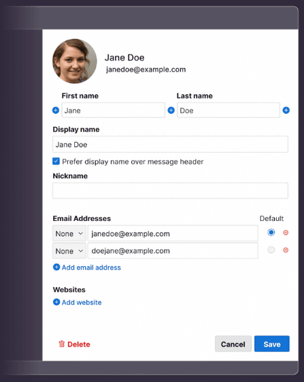Screen dimensions: 304x382
Task: Focus the Nickname text field
Action: [x=170, y=190]
